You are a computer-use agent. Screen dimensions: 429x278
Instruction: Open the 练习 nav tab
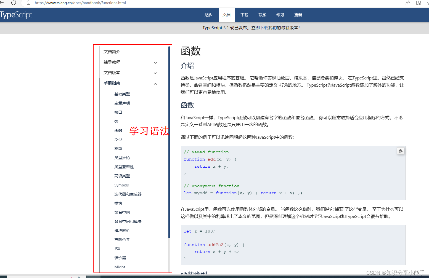click(x=280, y=15)
